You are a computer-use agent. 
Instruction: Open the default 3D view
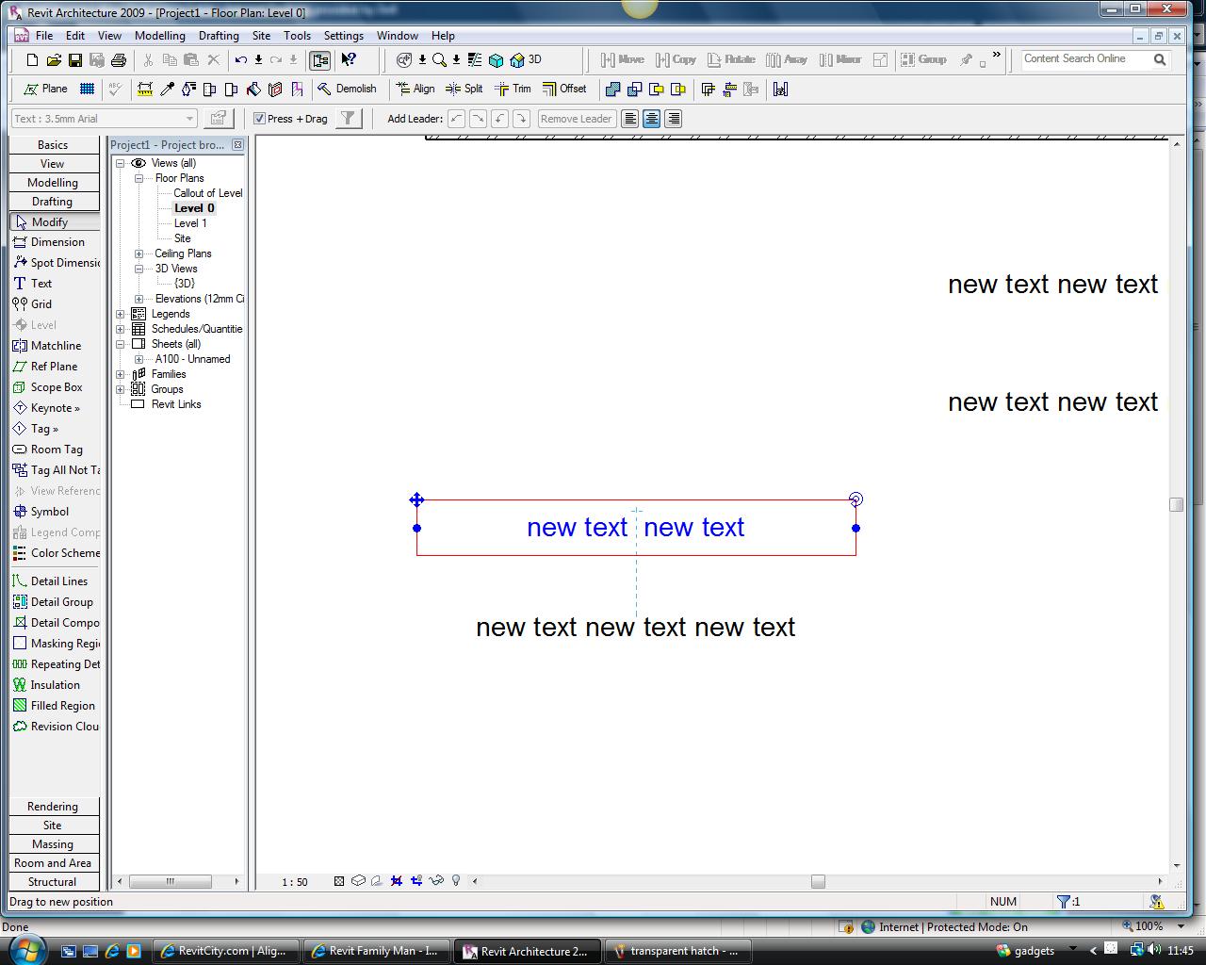(x=526, y=59)
